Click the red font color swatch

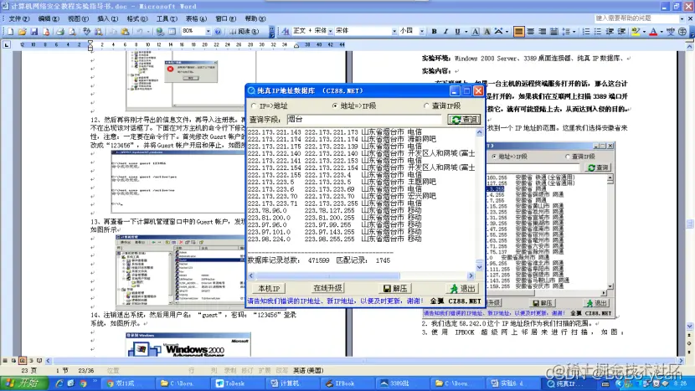[x=653, y=32]
